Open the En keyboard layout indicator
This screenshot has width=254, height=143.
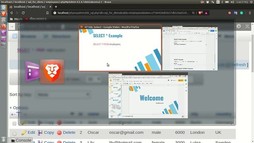tap(218, 2)
